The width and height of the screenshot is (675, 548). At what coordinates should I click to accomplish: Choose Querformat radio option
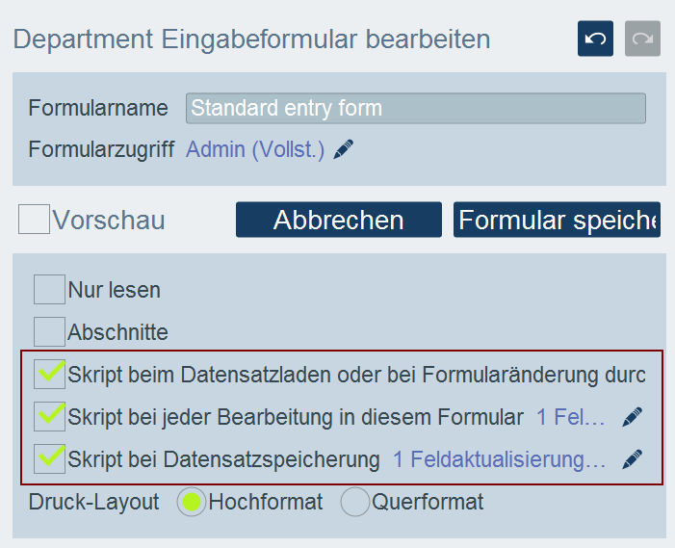tap(355, 502)
